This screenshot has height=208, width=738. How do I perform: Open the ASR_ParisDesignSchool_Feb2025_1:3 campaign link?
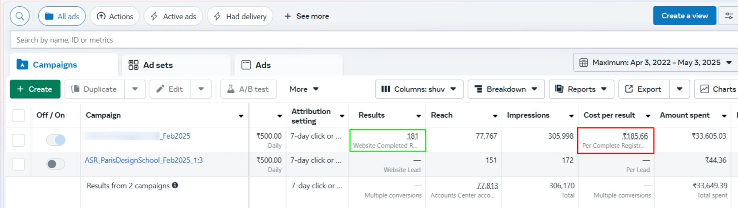point(144,160)
